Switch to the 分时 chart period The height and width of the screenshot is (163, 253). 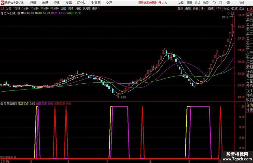9,8
